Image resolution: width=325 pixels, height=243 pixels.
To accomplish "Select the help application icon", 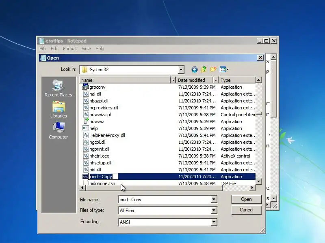I will pyautogui.click(x=86, y=128).
